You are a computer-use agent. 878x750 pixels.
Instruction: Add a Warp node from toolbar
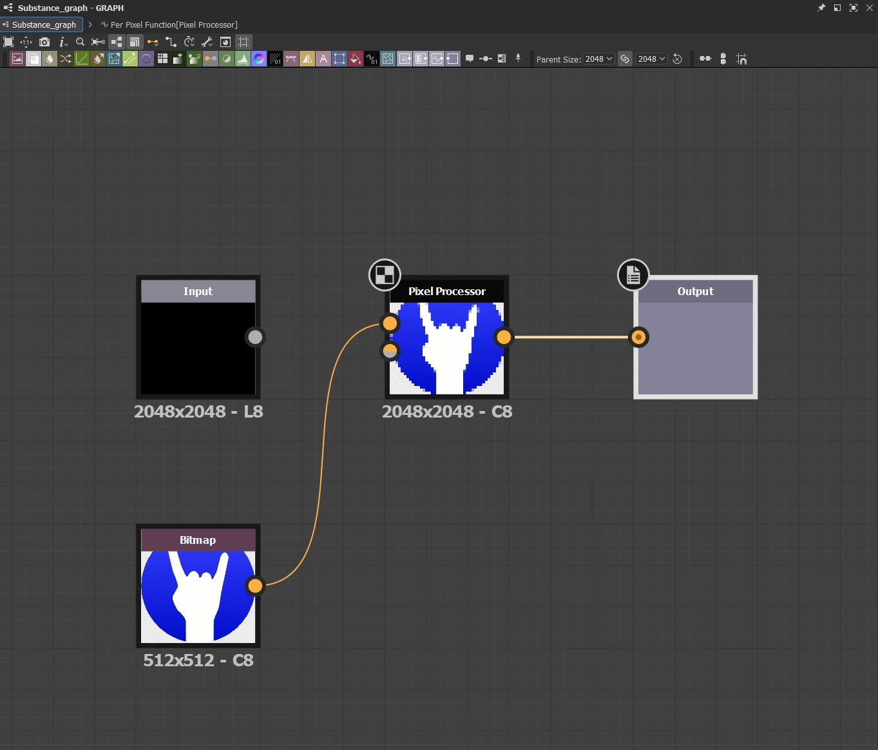coord(388,59)
